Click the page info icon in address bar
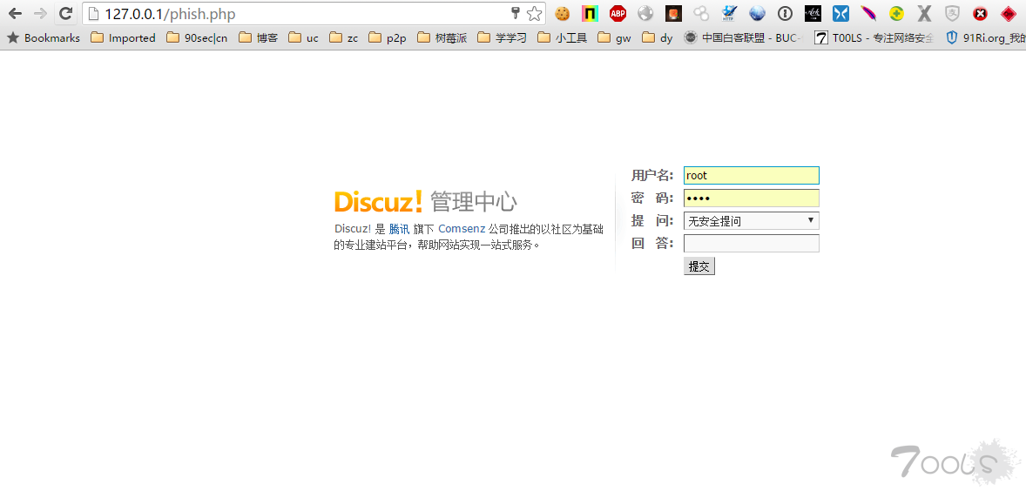Screen dimensions: 1026x491 pyautogui.click(x=93, y=14)
